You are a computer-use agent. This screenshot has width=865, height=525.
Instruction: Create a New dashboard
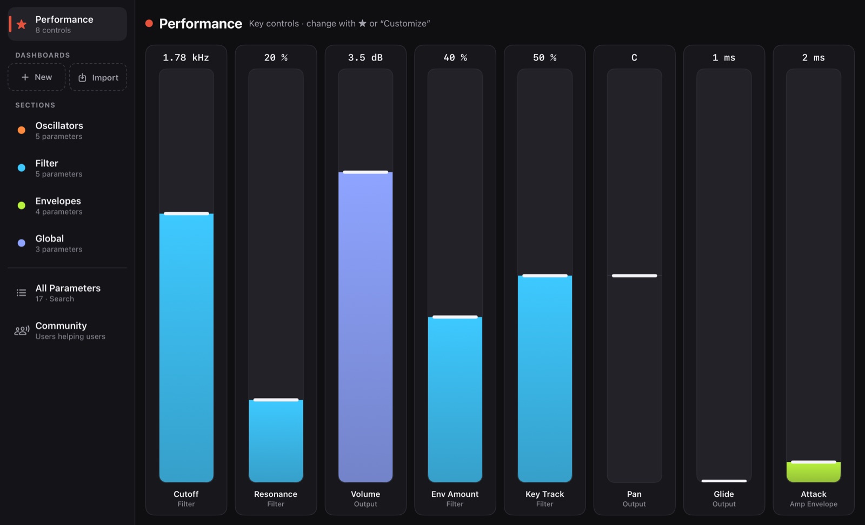(x=37, y=77)
